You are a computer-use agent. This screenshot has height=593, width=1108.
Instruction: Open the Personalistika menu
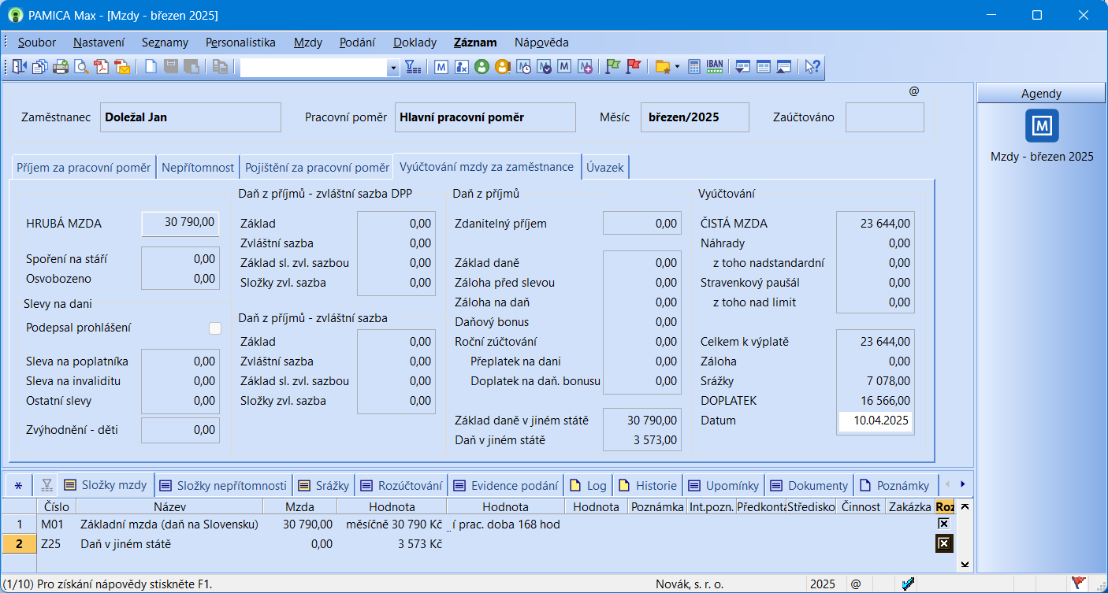coord(240,43)
